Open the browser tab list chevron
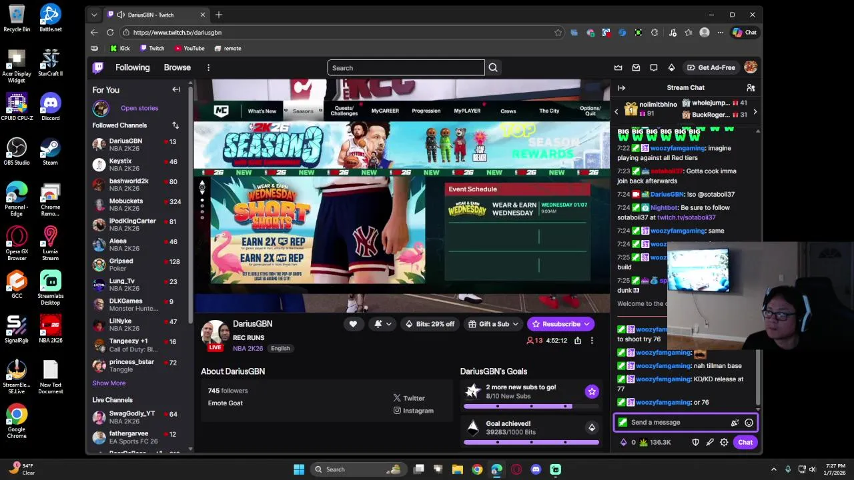 click(x=94, y=15)
